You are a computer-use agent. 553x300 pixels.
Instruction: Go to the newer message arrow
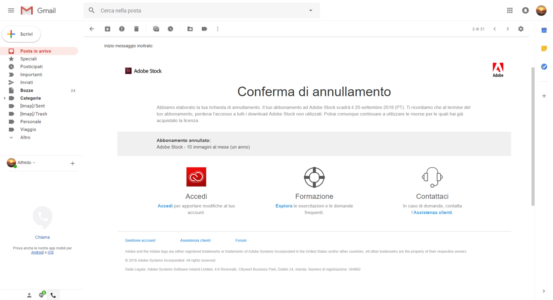coord(494,29)
